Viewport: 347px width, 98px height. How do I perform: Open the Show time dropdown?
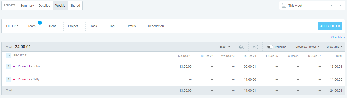[334, 47]
